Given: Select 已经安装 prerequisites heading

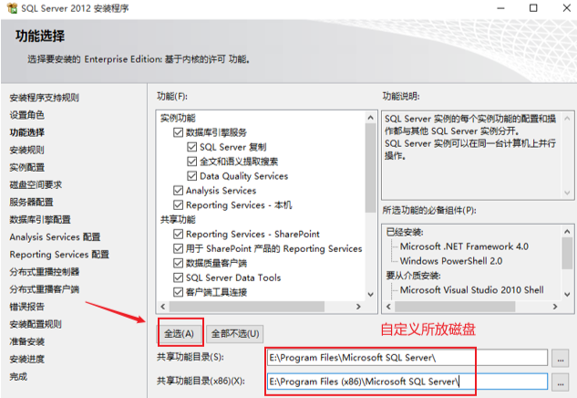Looking at the screenshot, I should coord(405,232).
